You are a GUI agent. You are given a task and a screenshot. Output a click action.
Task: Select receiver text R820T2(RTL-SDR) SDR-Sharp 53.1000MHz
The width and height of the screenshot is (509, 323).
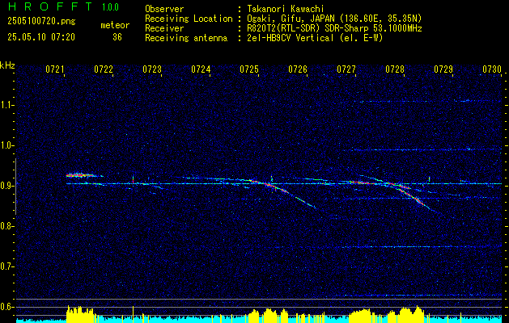click(334, 28)
